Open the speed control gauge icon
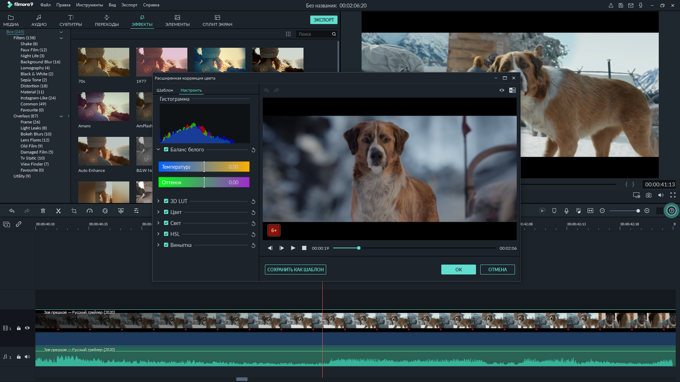This screenshot has height=382, width=680. point(90,211)
